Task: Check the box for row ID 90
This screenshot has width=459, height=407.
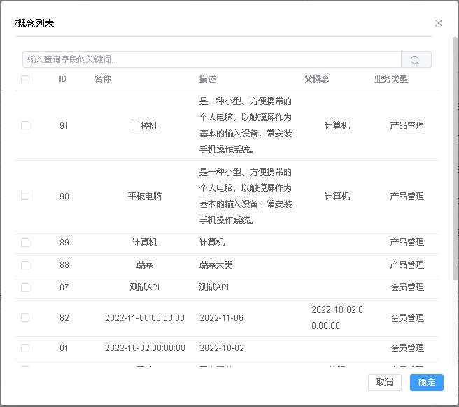Action: pos(25,196)
